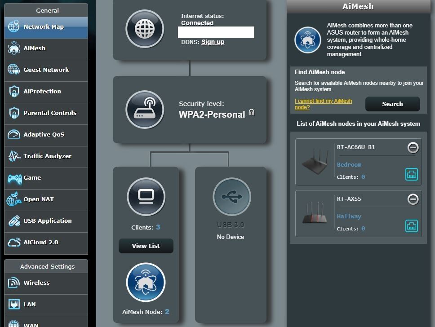Click the Bedroom location label

pos(349,164)
